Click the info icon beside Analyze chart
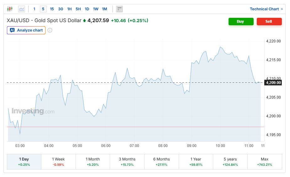290x177 pixels. [x=50, y=30]
